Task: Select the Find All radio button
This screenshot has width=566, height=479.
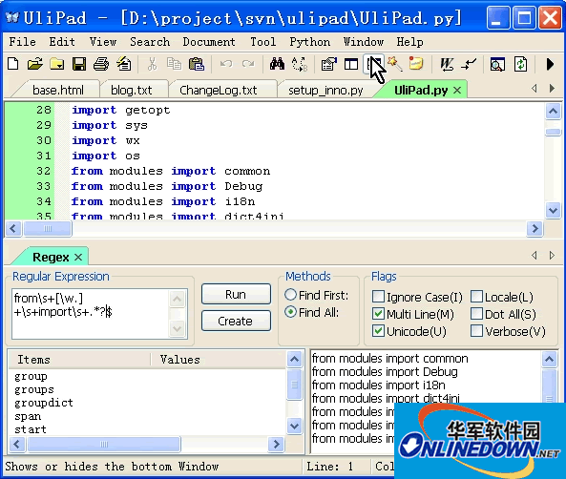Action: (290, 312)
